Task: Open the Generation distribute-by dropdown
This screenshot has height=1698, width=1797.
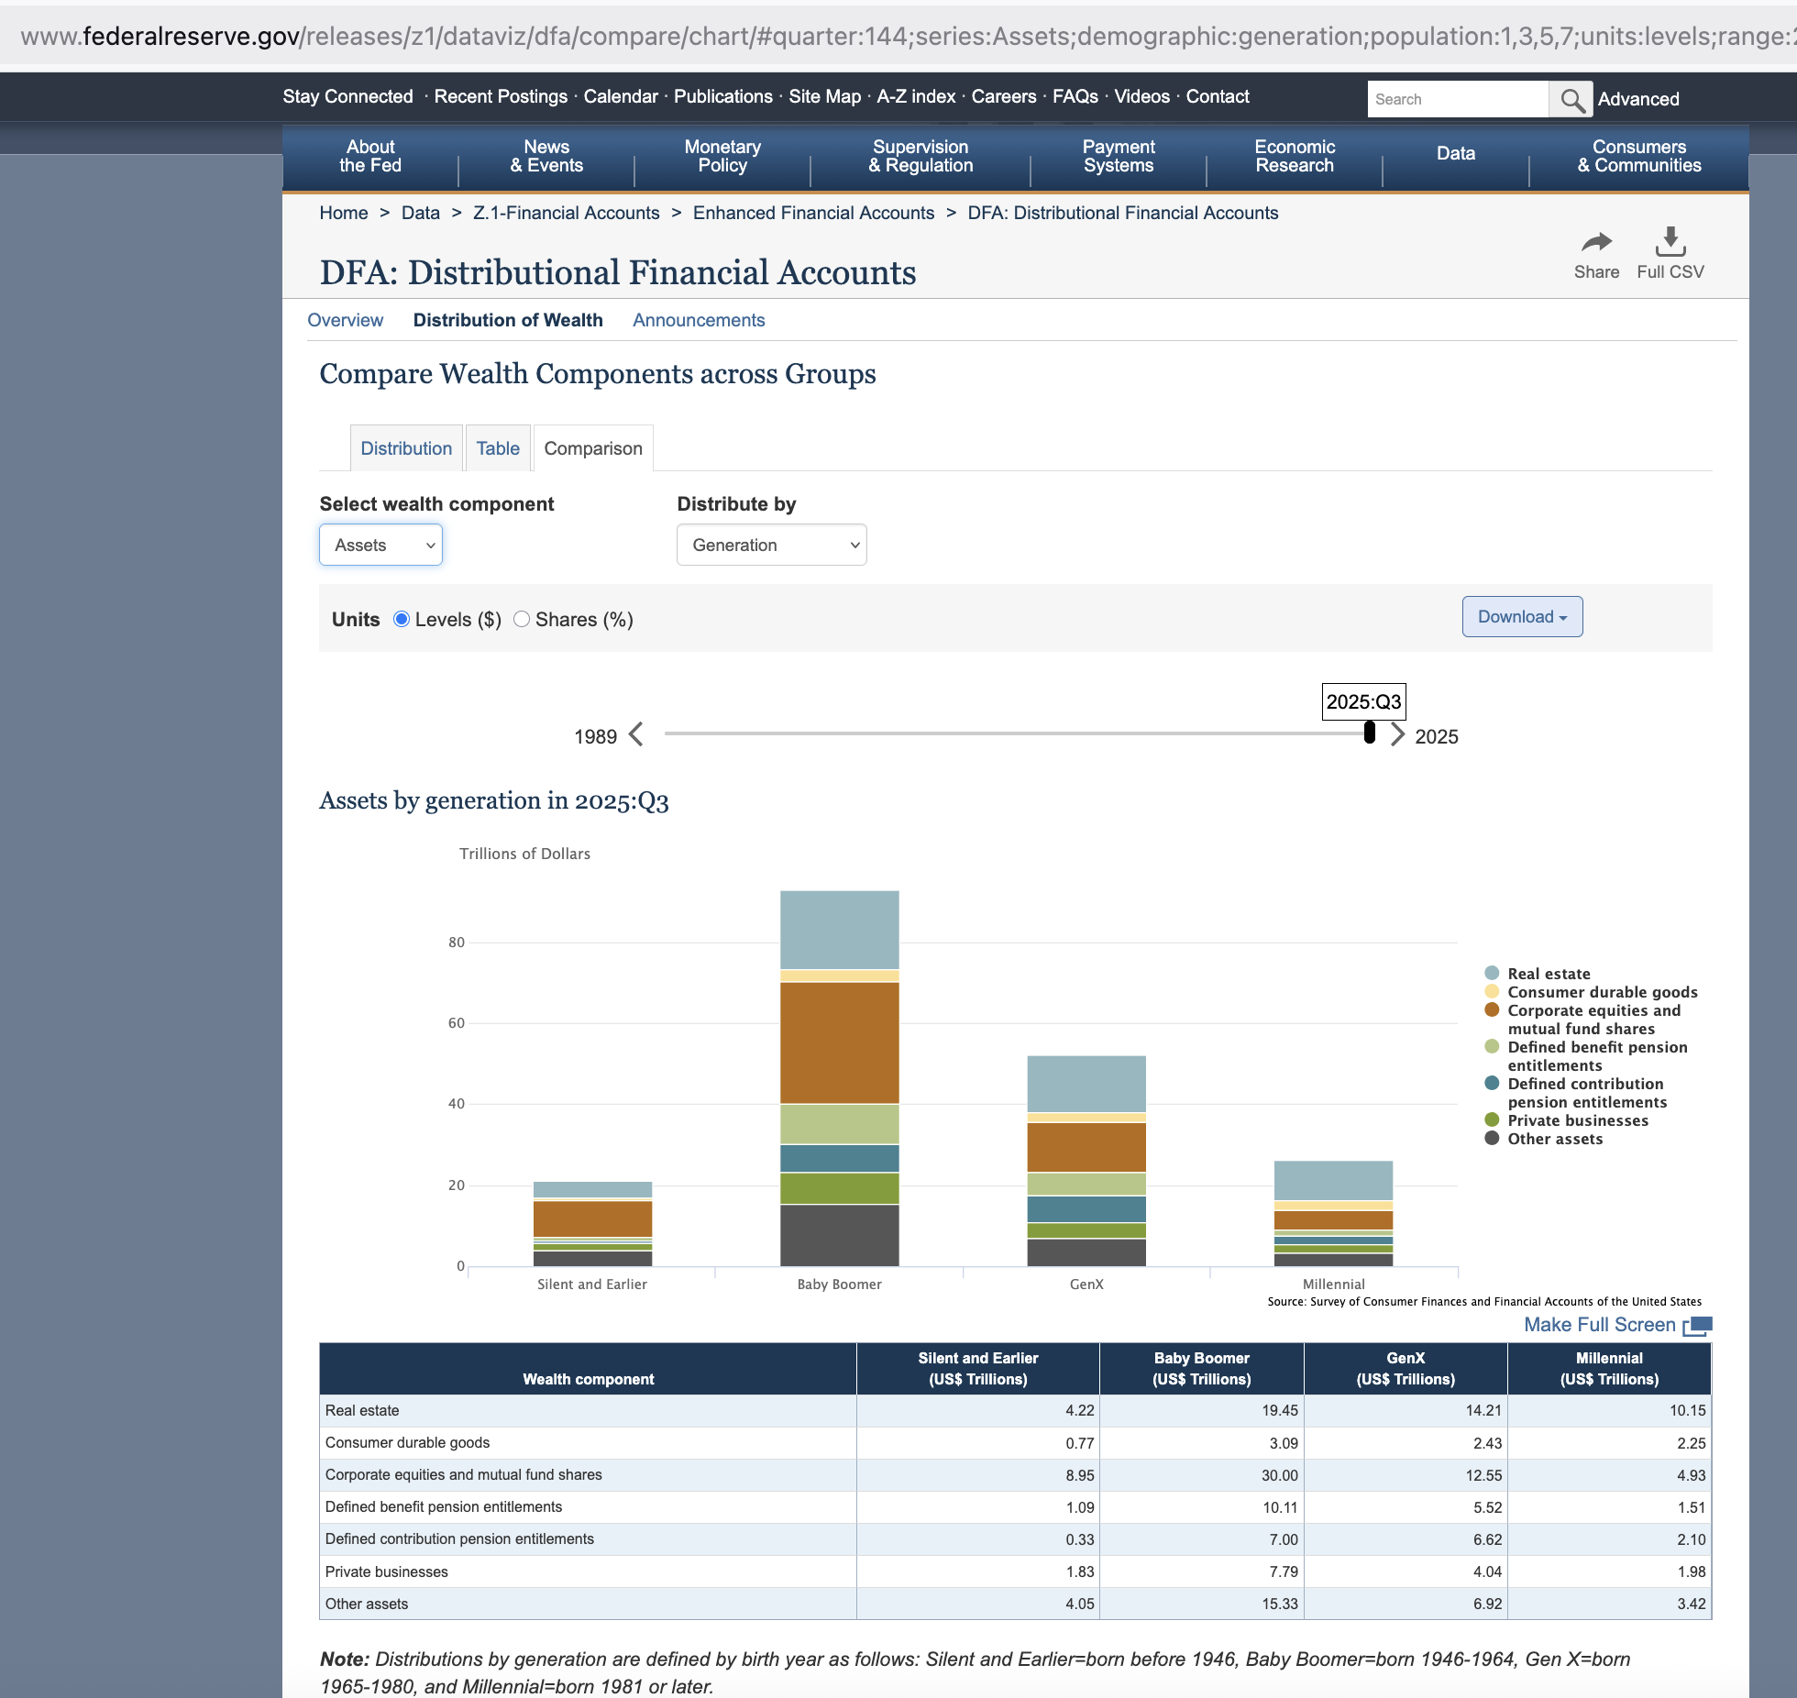Action: tap(771, 545)
